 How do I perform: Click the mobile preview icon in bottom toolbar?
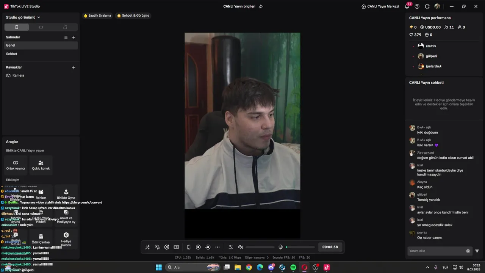(x=189, y=247)
